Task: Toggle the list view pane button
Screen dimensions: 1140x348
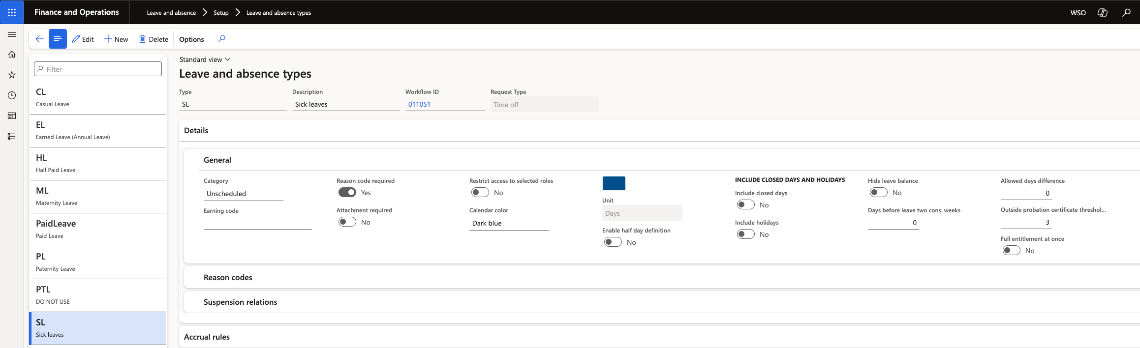Action: pos(58,39)
